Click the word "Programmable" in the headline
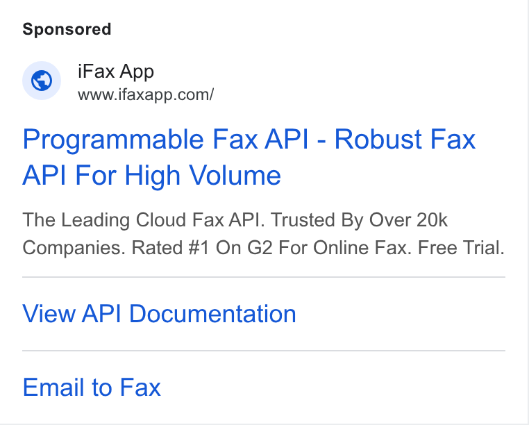 tap(113, 140)
